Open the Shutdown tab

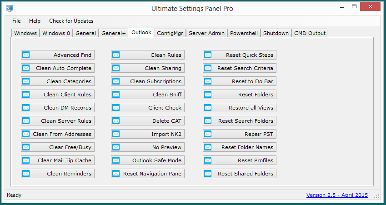tap(276, 33)
